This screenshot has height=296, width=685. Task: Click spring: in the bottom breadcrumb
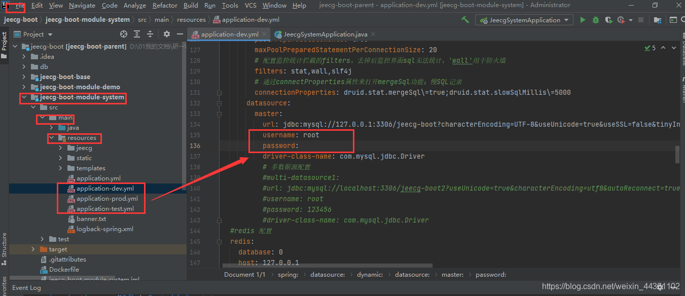(x=288, y=274)
